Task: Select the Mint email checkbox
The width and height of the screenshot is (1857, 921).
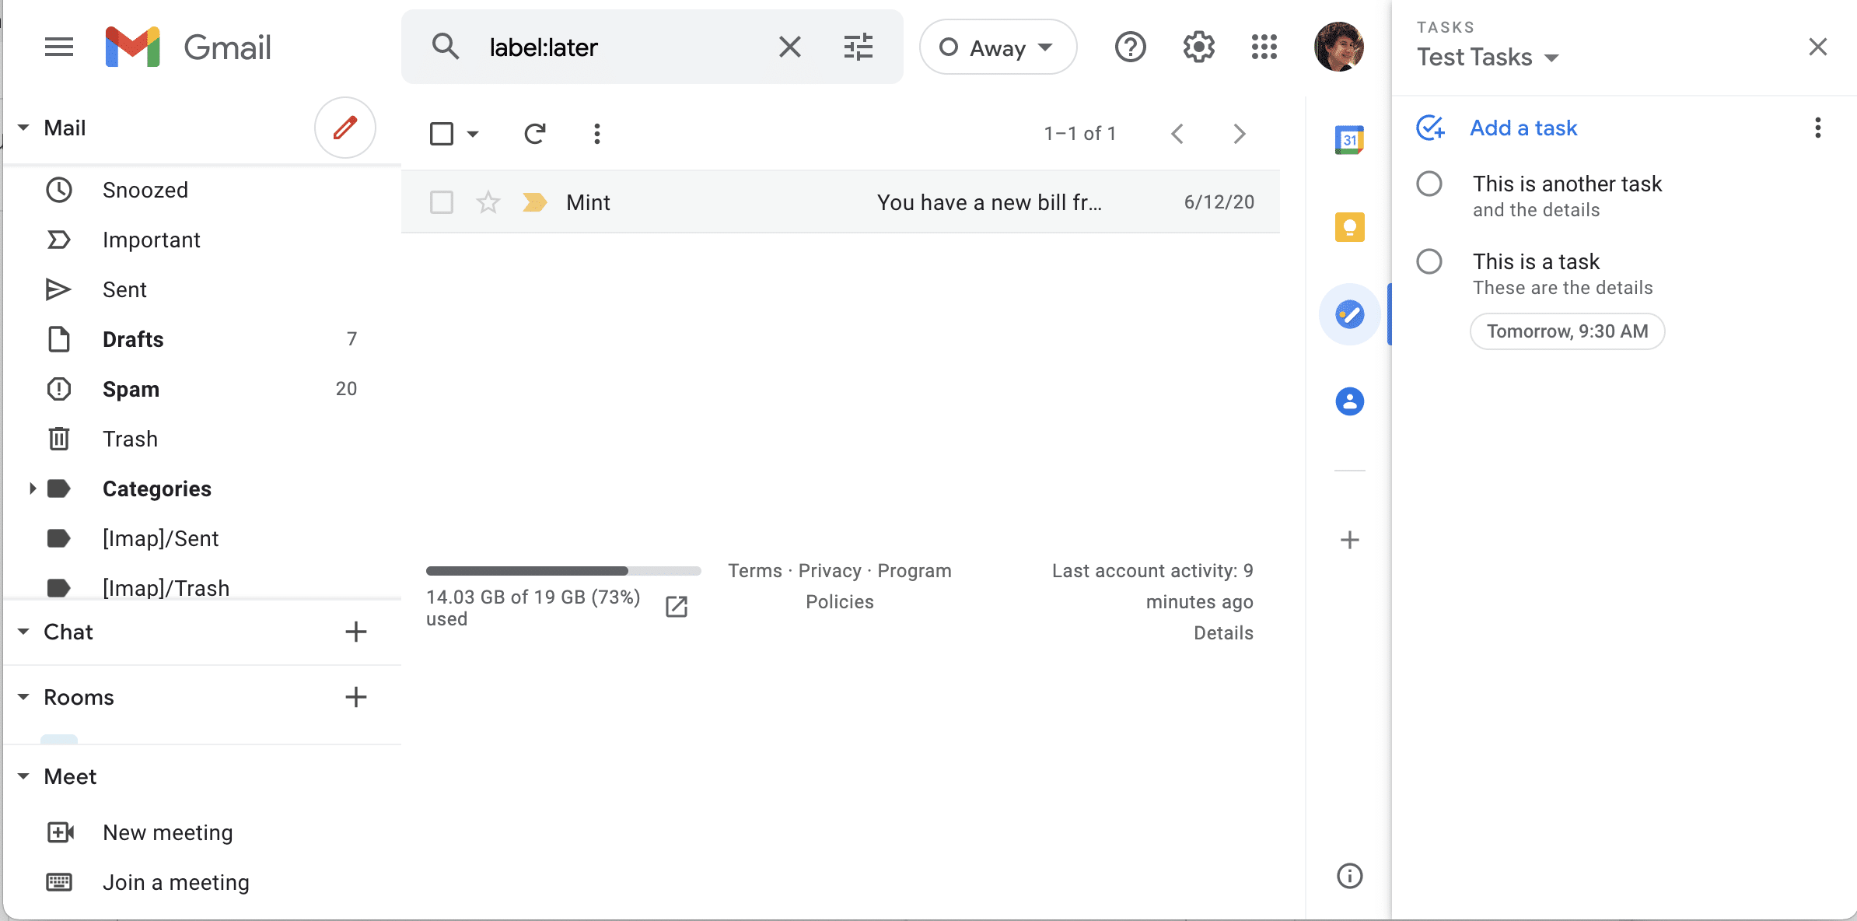Action: (441, 202)
